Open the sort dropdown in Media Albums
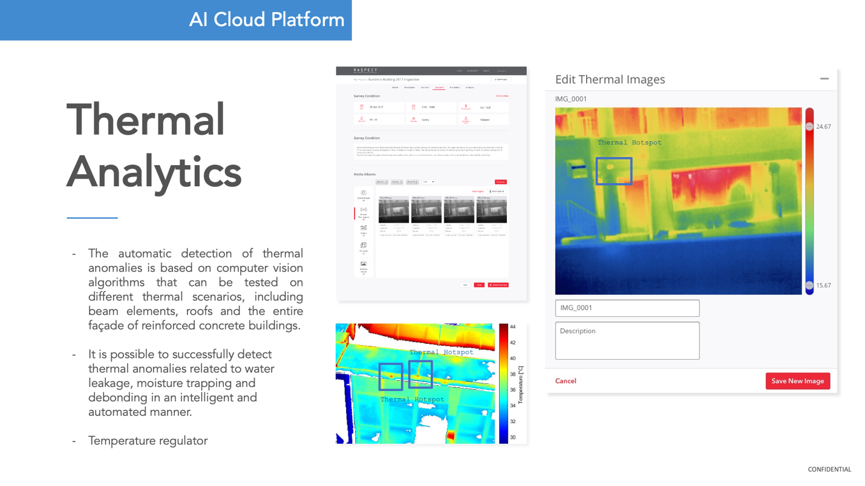The width and height of the screenshot is (865, 486). (x=427, y=181)
